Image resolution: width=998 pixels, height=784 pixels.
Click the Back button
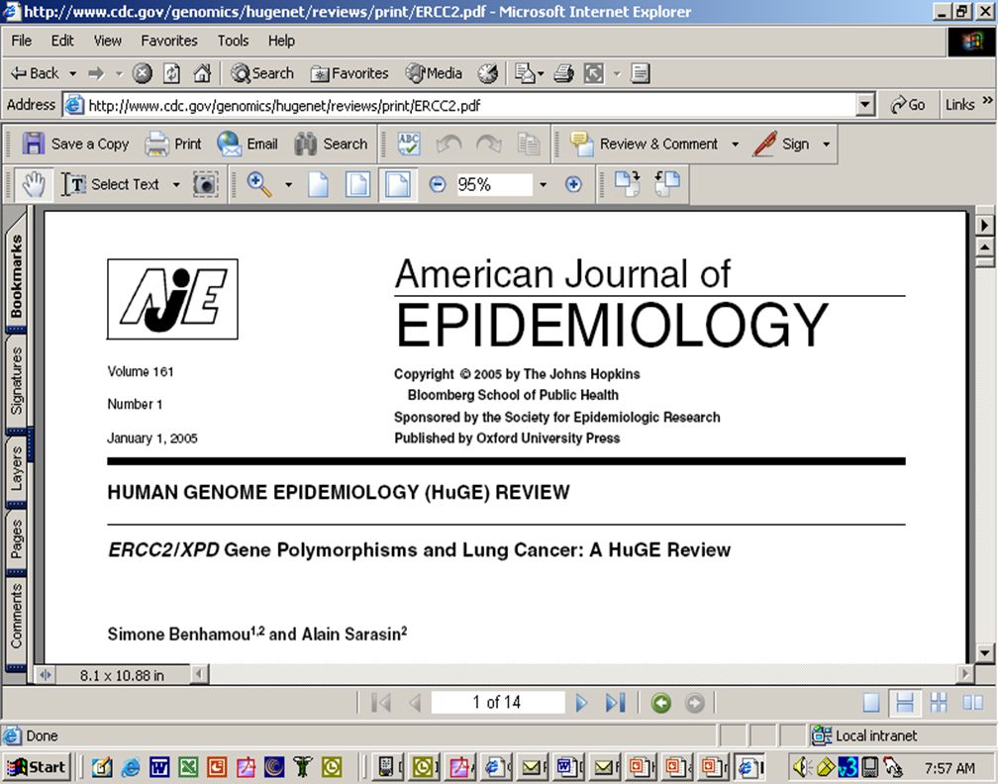tap(36, 74)
